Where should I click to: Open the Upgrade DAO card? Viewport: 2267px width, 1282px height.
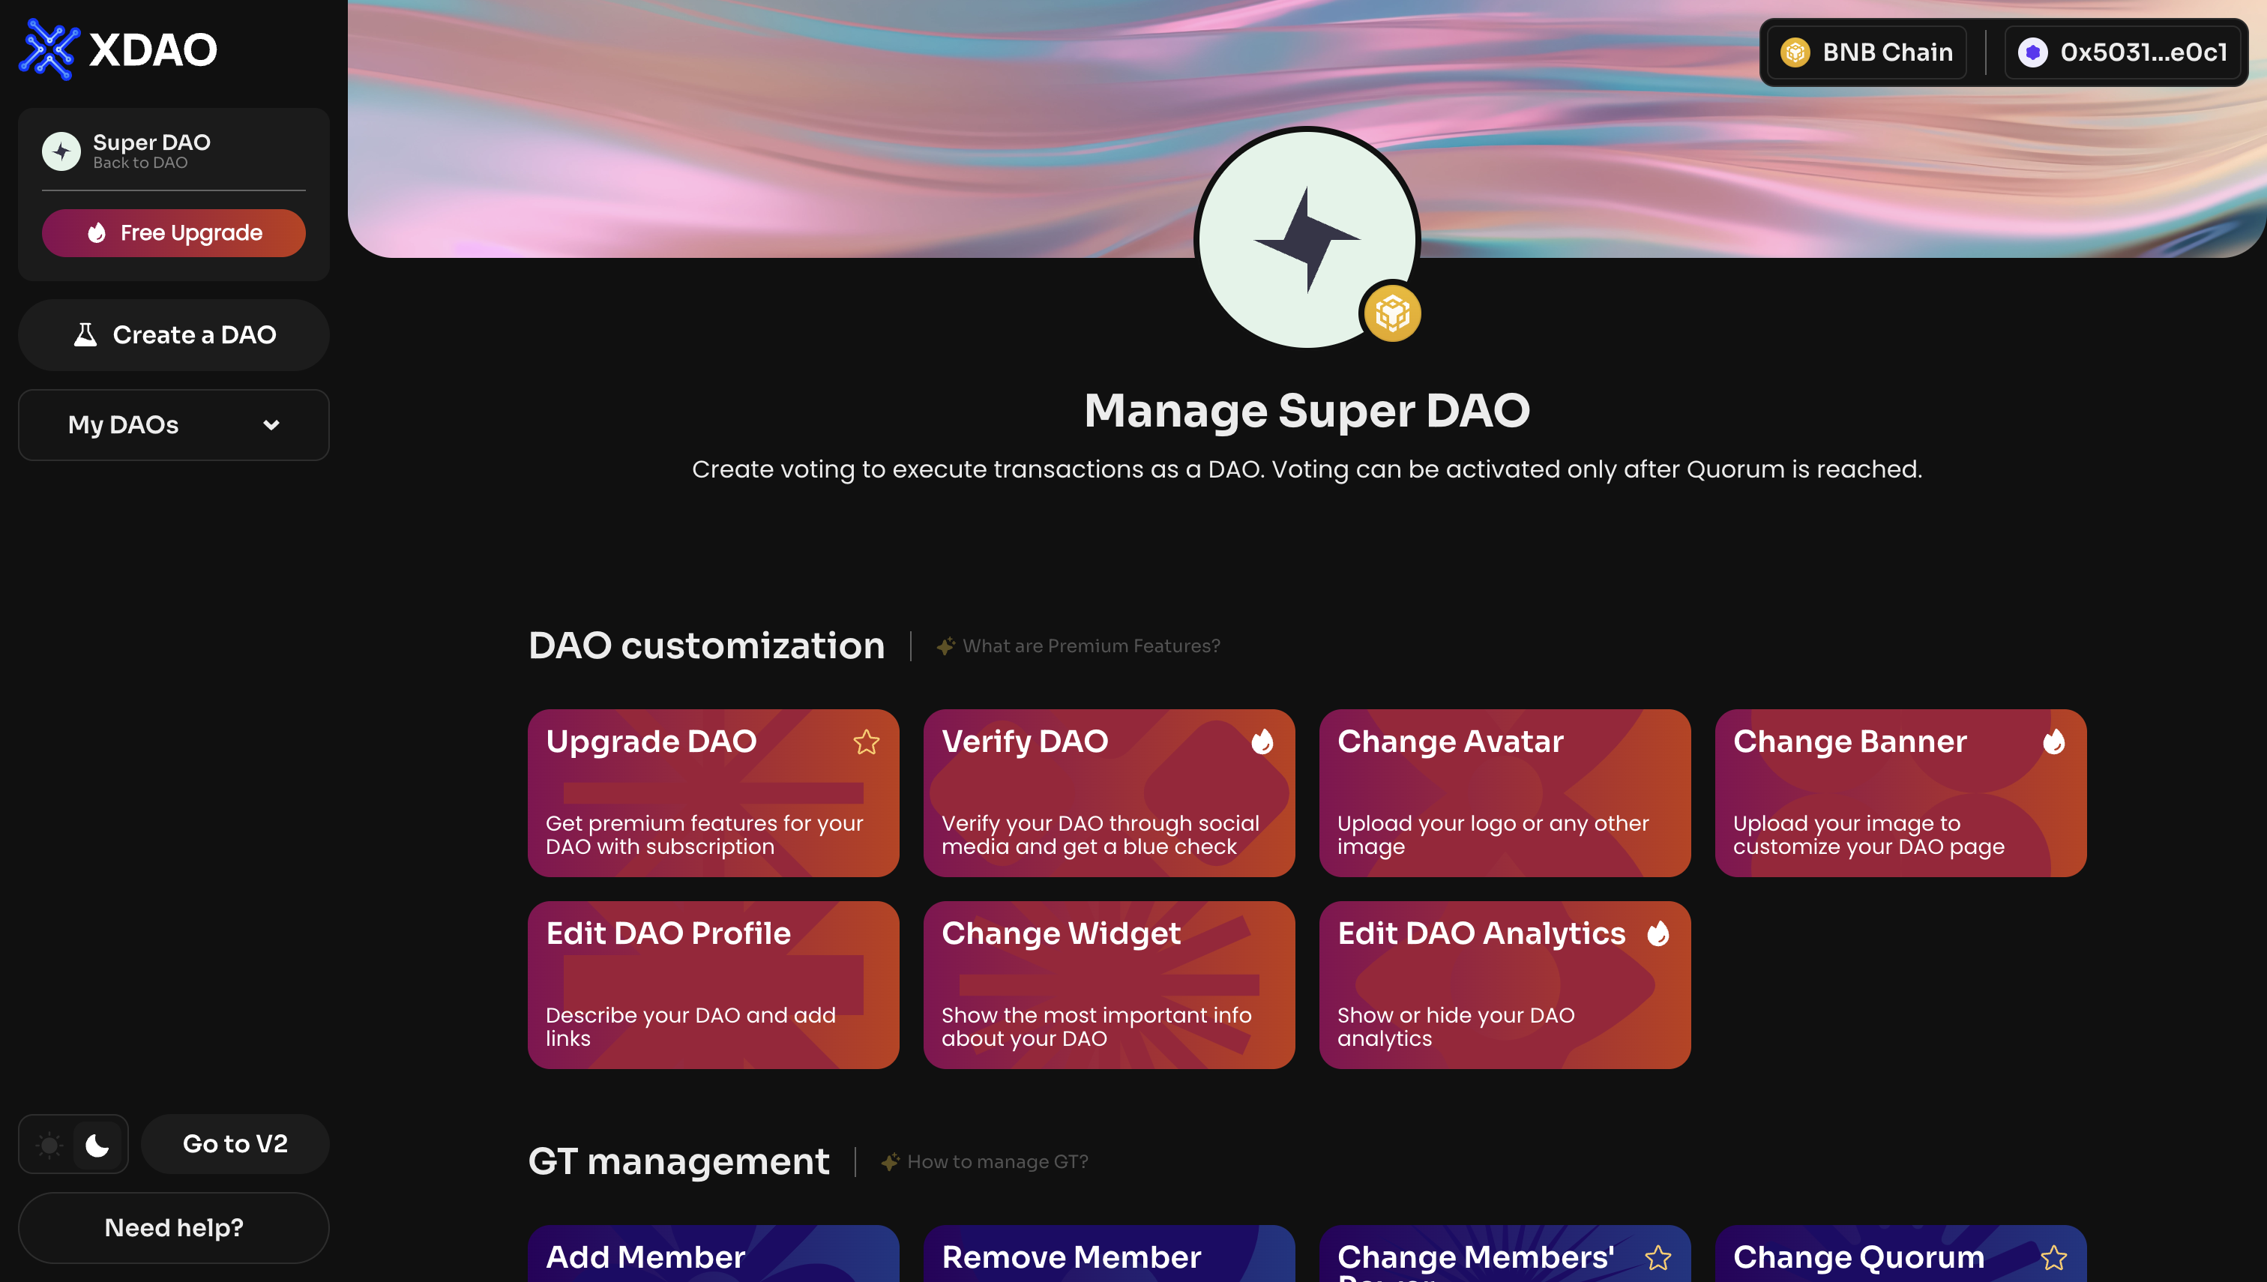pos(713,792)
